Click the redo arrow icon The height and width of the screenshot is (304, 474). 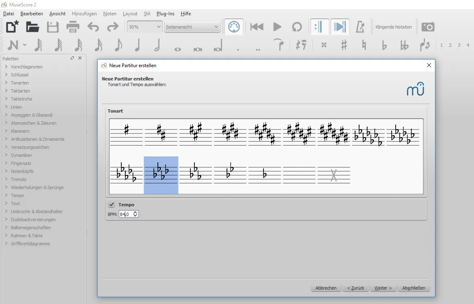(113, 27)
